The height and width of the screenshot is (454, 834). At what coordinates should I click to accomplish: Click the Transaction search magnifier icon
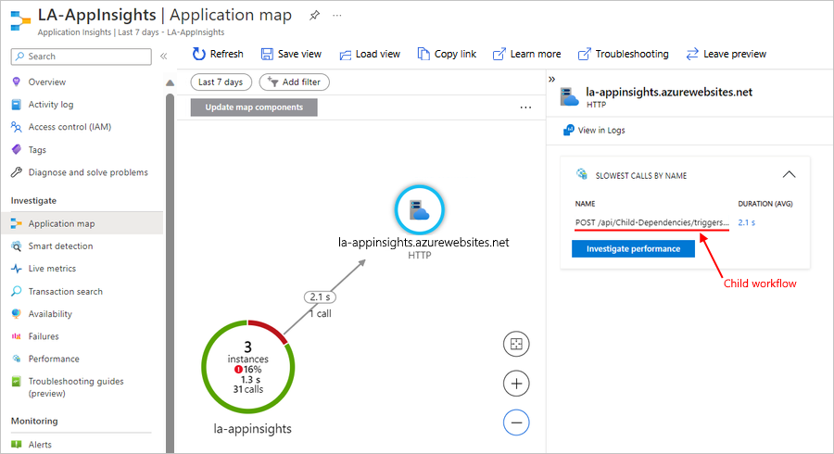[x=17, y=291]
